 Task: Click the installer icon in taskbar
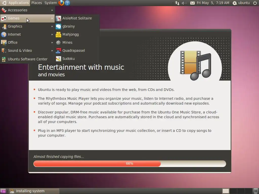(12, 191)
